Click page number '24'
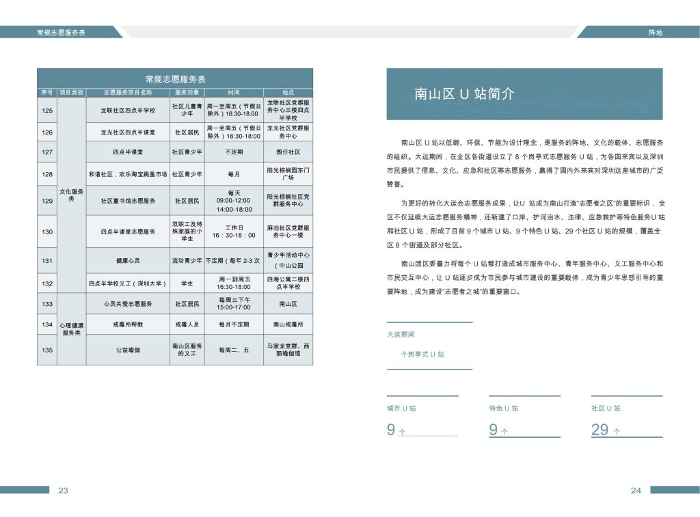 (x=636, y=490)
